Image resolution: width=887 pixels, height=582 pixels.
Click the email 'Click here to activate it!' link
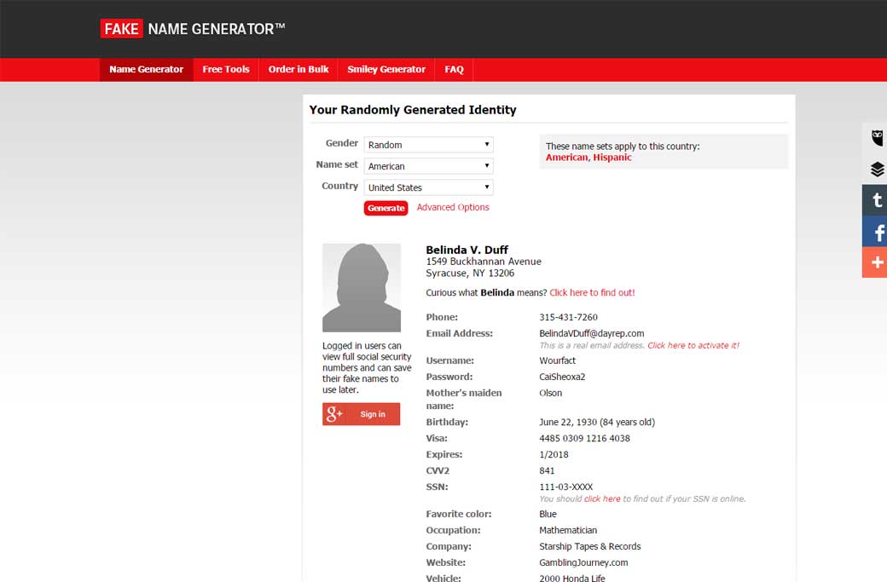coord(693,346)
